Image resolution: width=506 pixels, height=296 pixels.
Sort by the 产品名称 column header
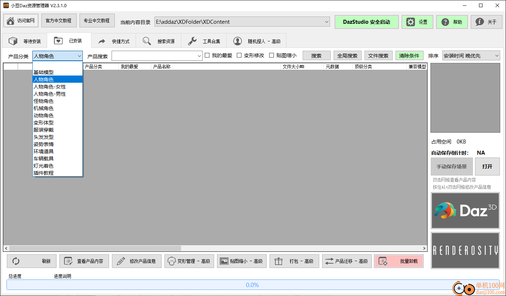click(x=216, y=67)
